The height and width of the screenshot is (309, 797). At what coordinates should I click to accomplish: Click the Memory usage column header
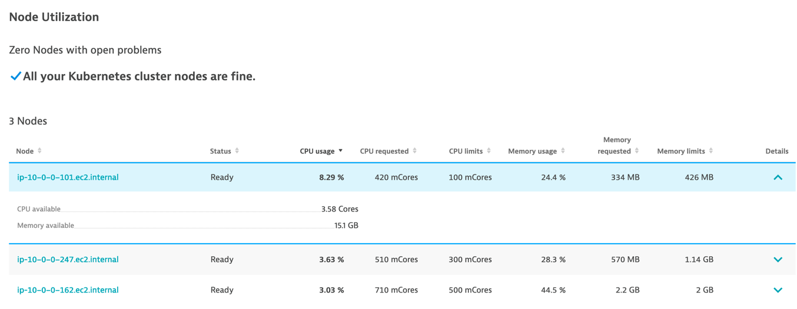532,151
